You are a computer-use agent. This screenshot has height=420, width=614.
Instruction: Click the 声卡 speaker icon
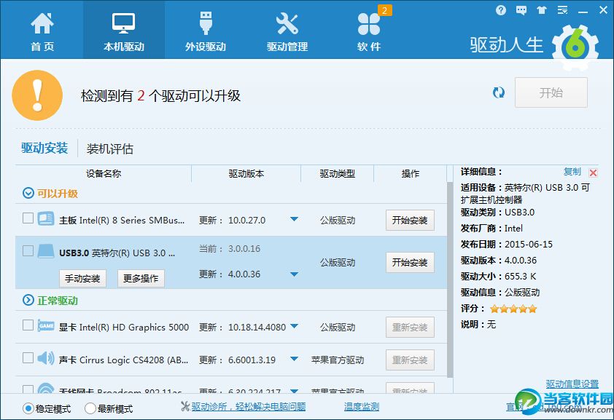tap(46, 358)
